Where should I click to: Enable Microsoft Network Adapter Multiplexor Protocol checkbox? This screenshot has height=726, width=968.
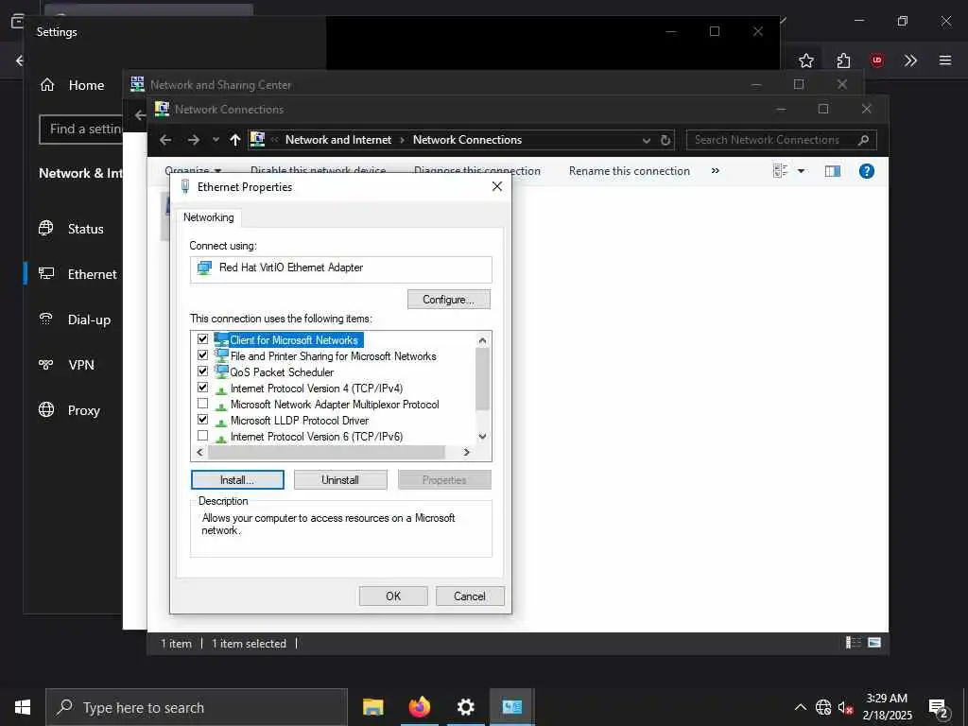tap(202, 403)
